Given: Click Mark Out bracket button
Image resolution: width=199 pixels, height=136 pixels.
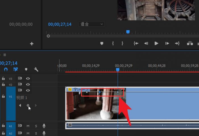Looking at the screenshot, I should click(x=123, y=43).
